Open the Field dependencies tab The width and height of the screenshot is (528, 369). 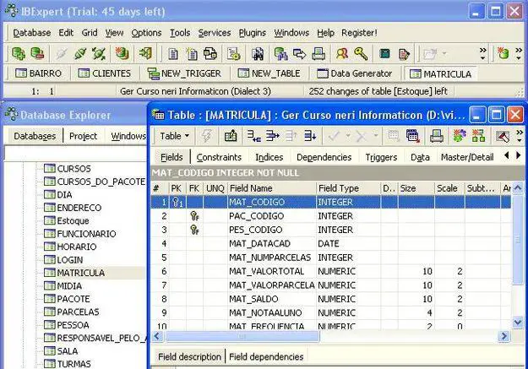coord(266,356)
